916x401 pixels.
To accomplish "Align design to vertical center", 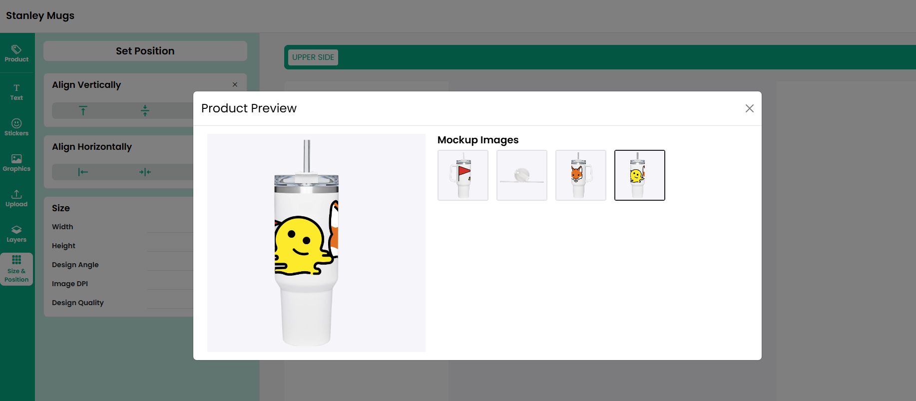I will (145, 110).
